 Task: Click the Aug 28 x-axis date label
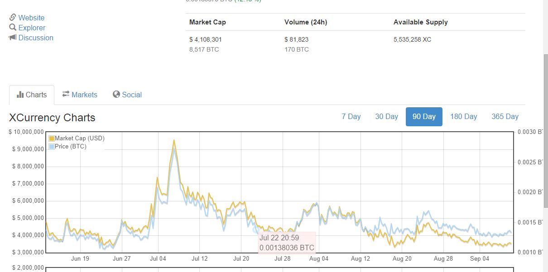click(x=443, y=259)
